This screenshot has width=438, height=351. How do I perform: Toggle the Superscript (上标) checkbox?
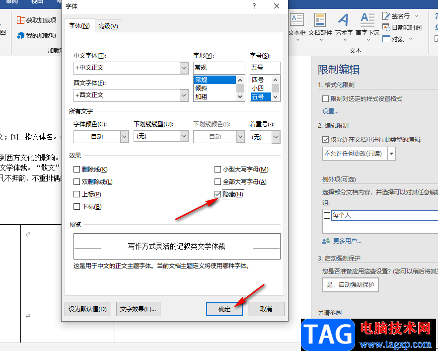point(76,194)
